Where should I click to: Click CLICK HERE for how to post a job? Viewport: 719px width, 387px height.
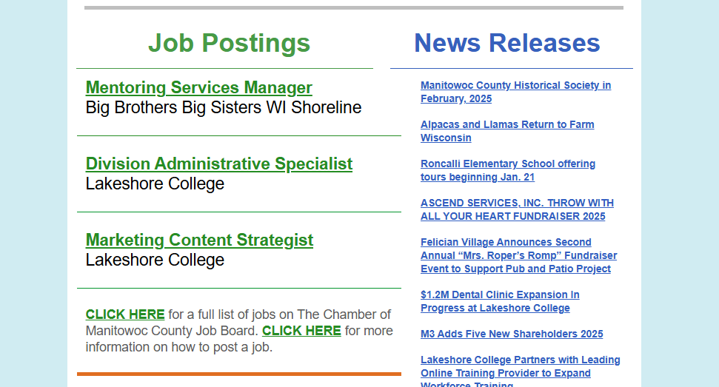point(301,331)
